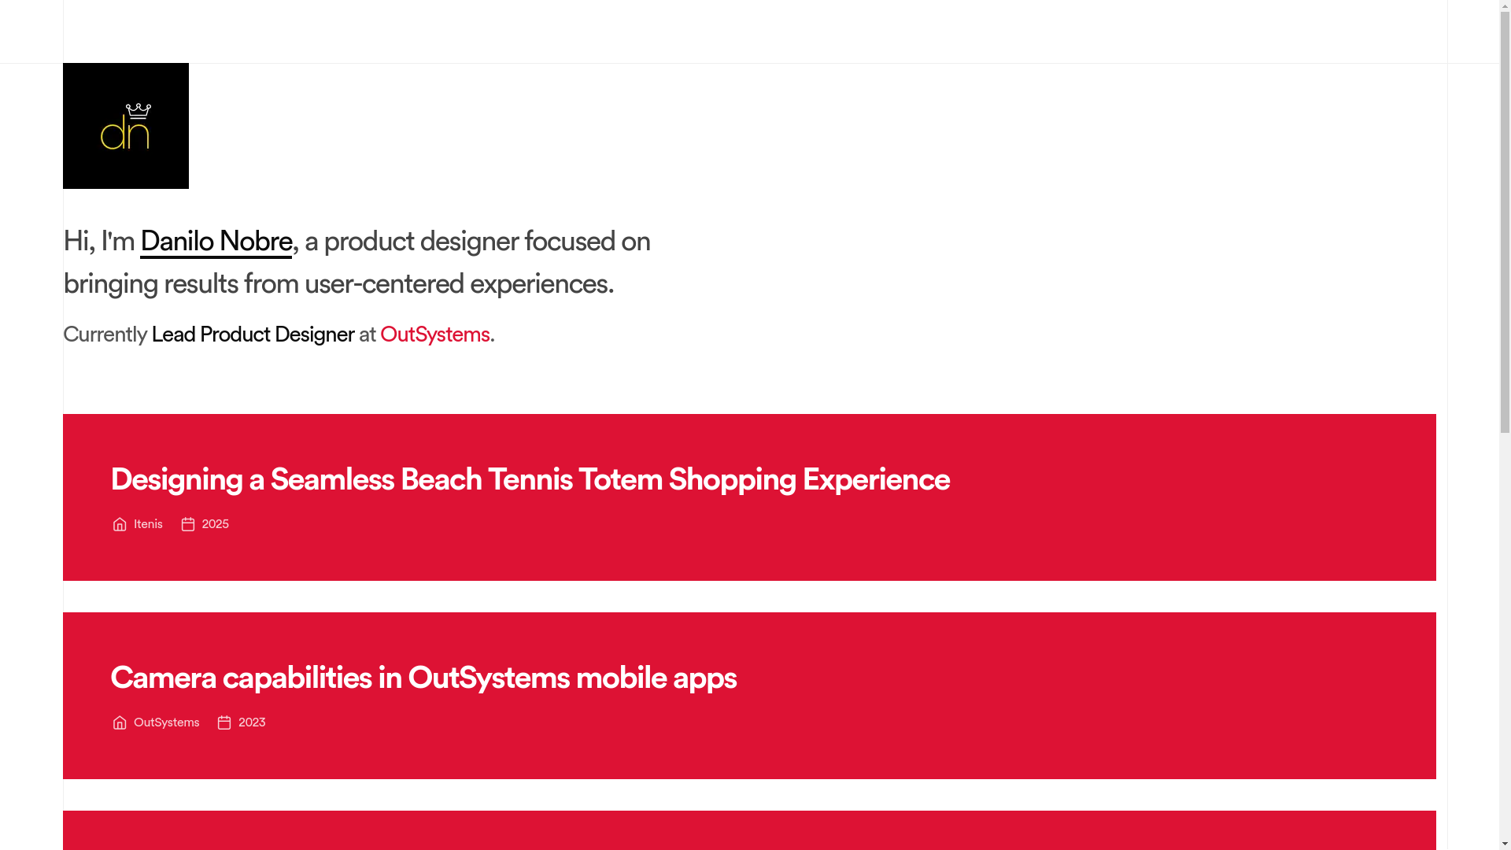The image size is (1511, 850).
Task: Click the calendar icon beside 2023
Action: (x=224, y=722)
